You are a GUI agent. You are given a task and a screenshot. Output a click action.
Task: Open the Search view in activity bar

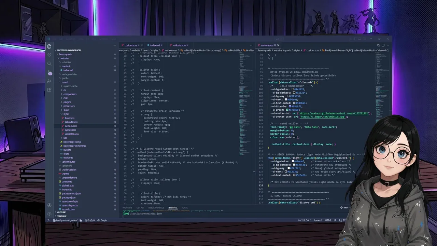50,64
